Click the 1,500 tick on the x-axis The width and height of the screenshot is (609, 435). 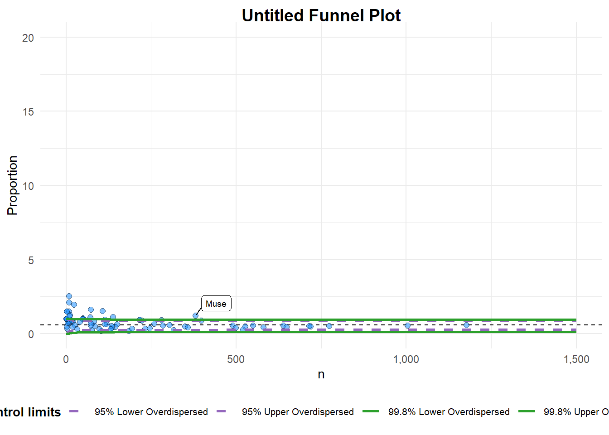(576, 359)
